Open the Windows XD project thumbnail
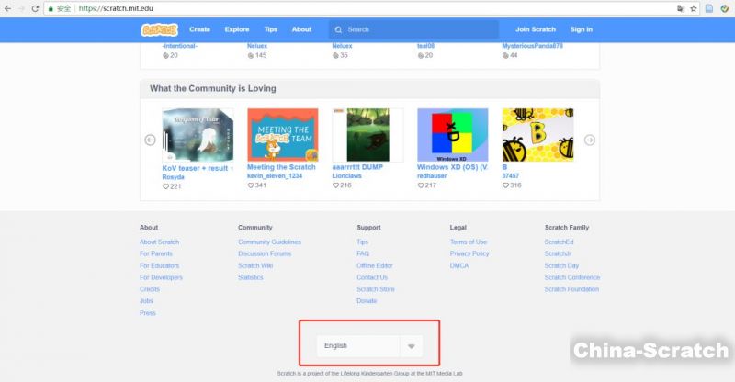The height and width of the screenshot is (382, 735). (452, 134)
